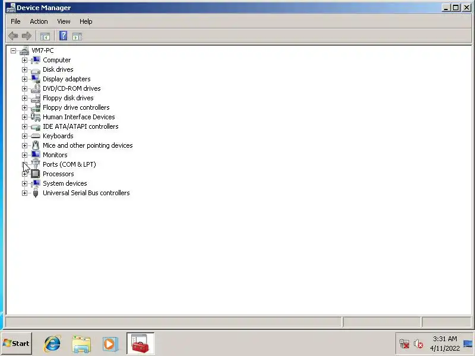Expand the Universal Serial Bus controllers node
The height and width of the screenshot is (356, 475).
[x=24, y=193]
